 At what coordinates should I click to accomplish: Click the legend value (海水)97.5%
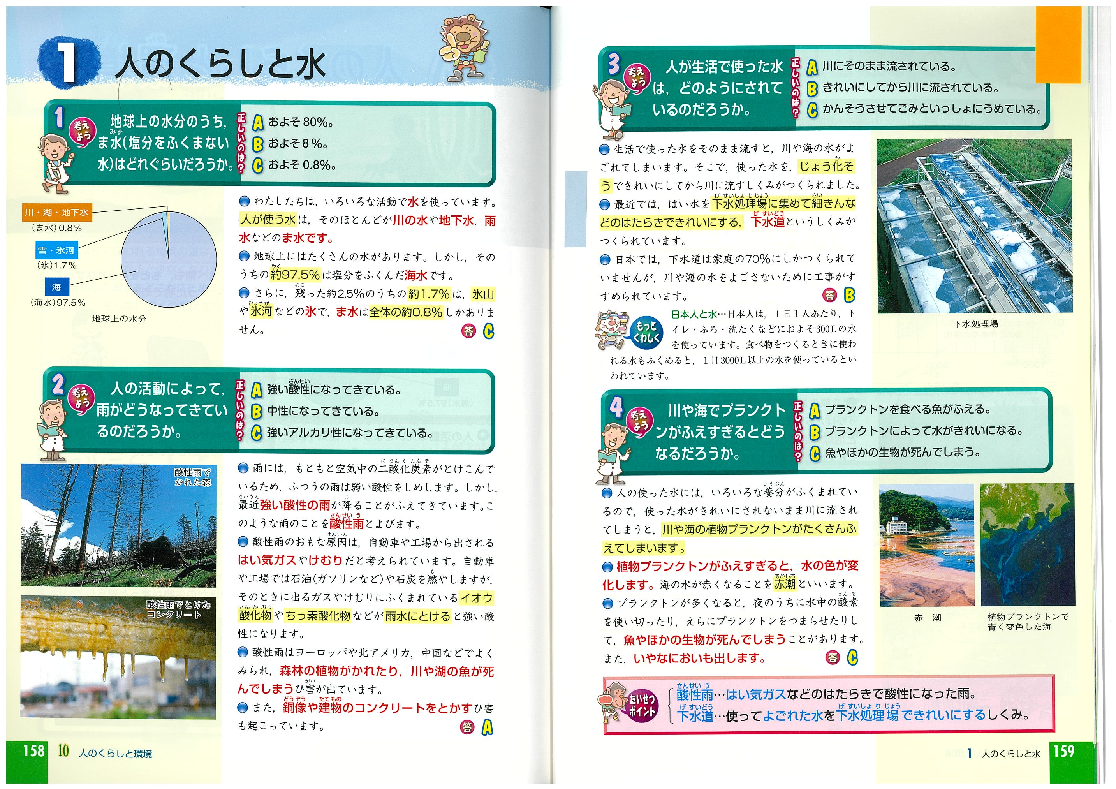[x=58, y=302]
